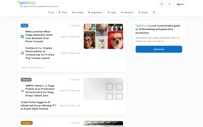Open the filmstrip thumbnail in Research card
Image resolution: width=203 pixels, height=127 pixels.
[x=103, y=124]
